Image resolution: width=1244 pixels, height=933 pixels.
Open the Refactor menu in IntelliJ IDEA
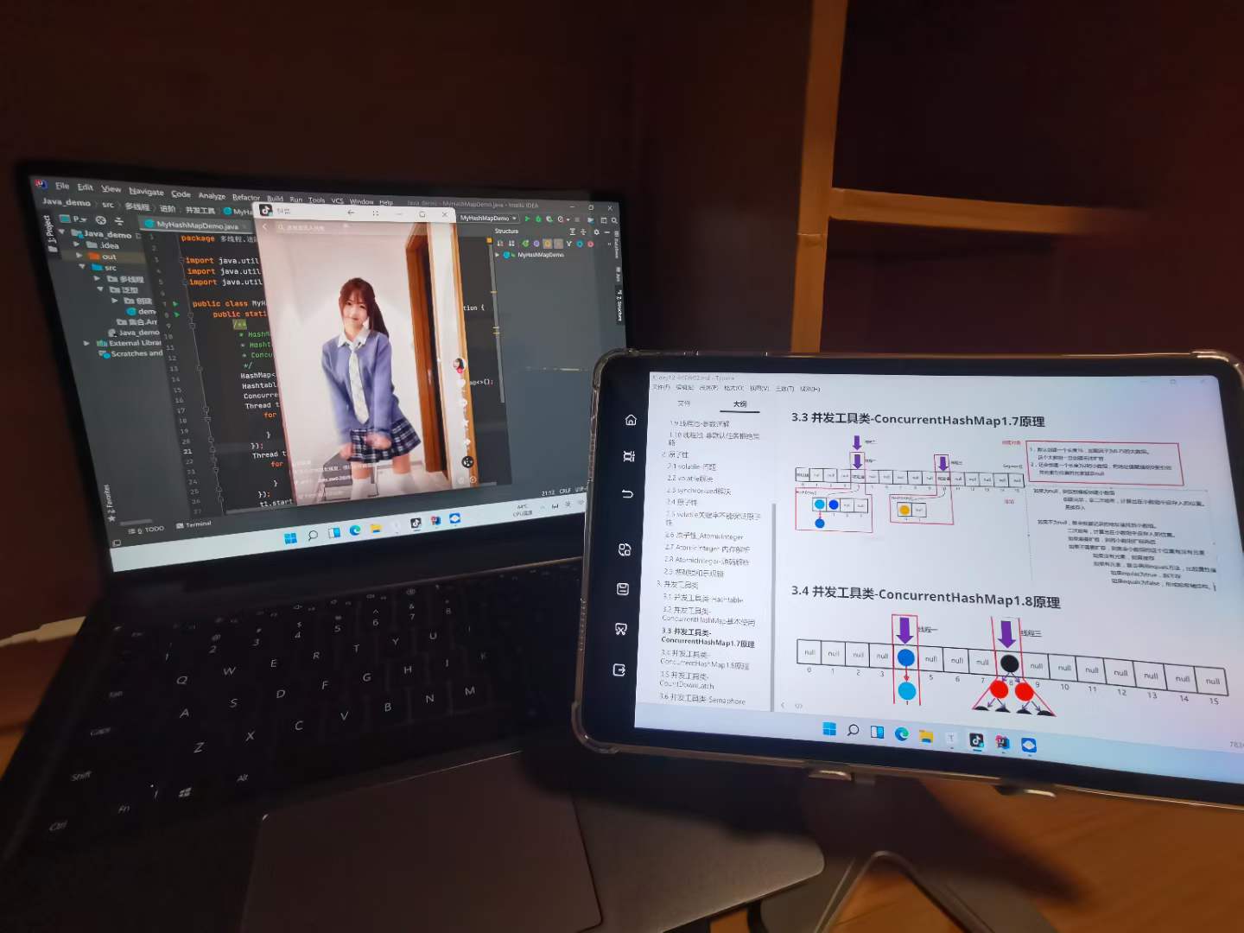pyautogui.click(x=246, y=198)
